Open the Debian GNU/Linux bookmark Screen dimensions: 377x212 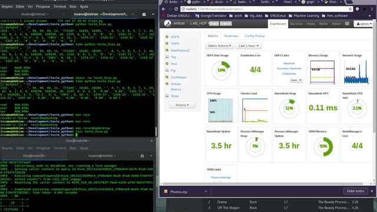pos(177,16)
